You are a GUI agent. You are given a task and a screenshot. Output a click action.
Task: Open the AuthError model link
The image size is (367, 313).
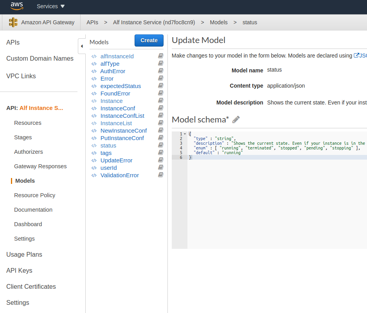pos(113,71)
